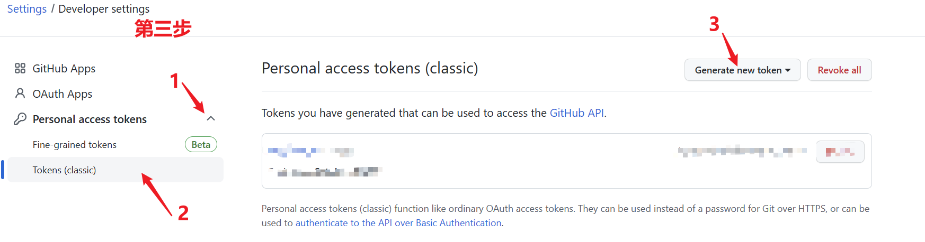This screenshot has height=242, width=925.
Task: Open the blurred token name in the list
Action: pyautogui.click(x=310, y=152)
